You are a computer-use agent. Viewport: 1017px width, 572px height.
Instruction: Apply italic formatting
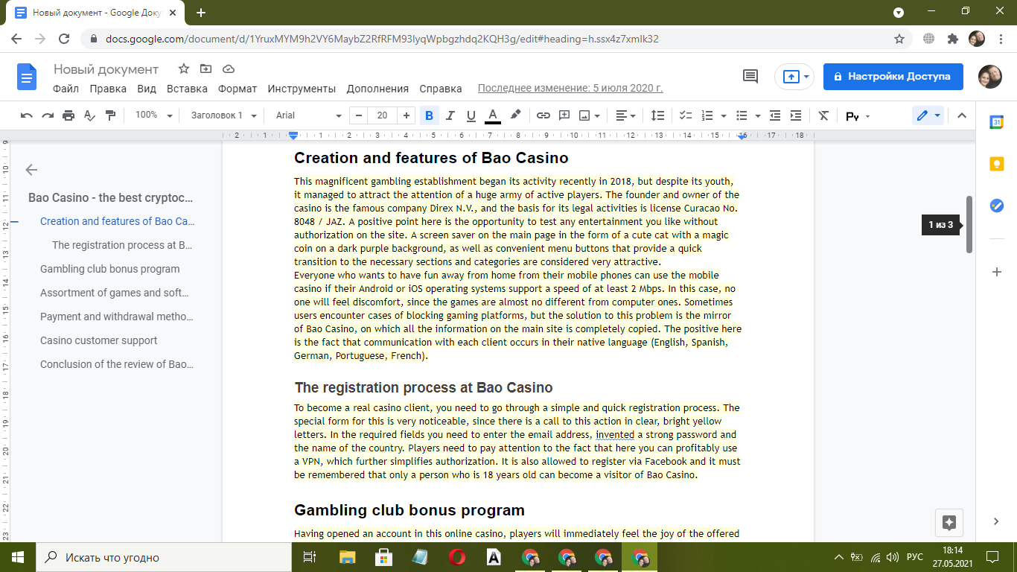[x=450, y=115]
